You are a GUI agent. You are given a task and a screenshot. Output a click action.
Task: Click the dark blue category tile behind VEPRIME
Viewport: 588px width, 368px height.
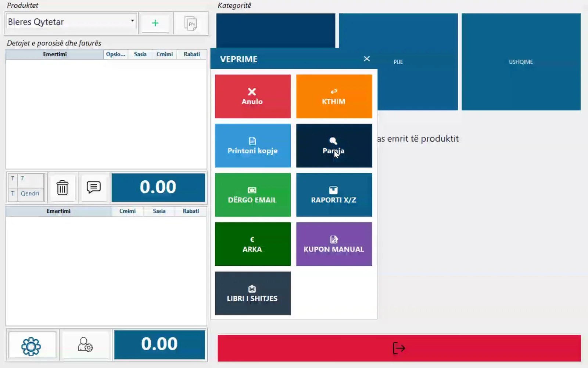click(276, 31)
